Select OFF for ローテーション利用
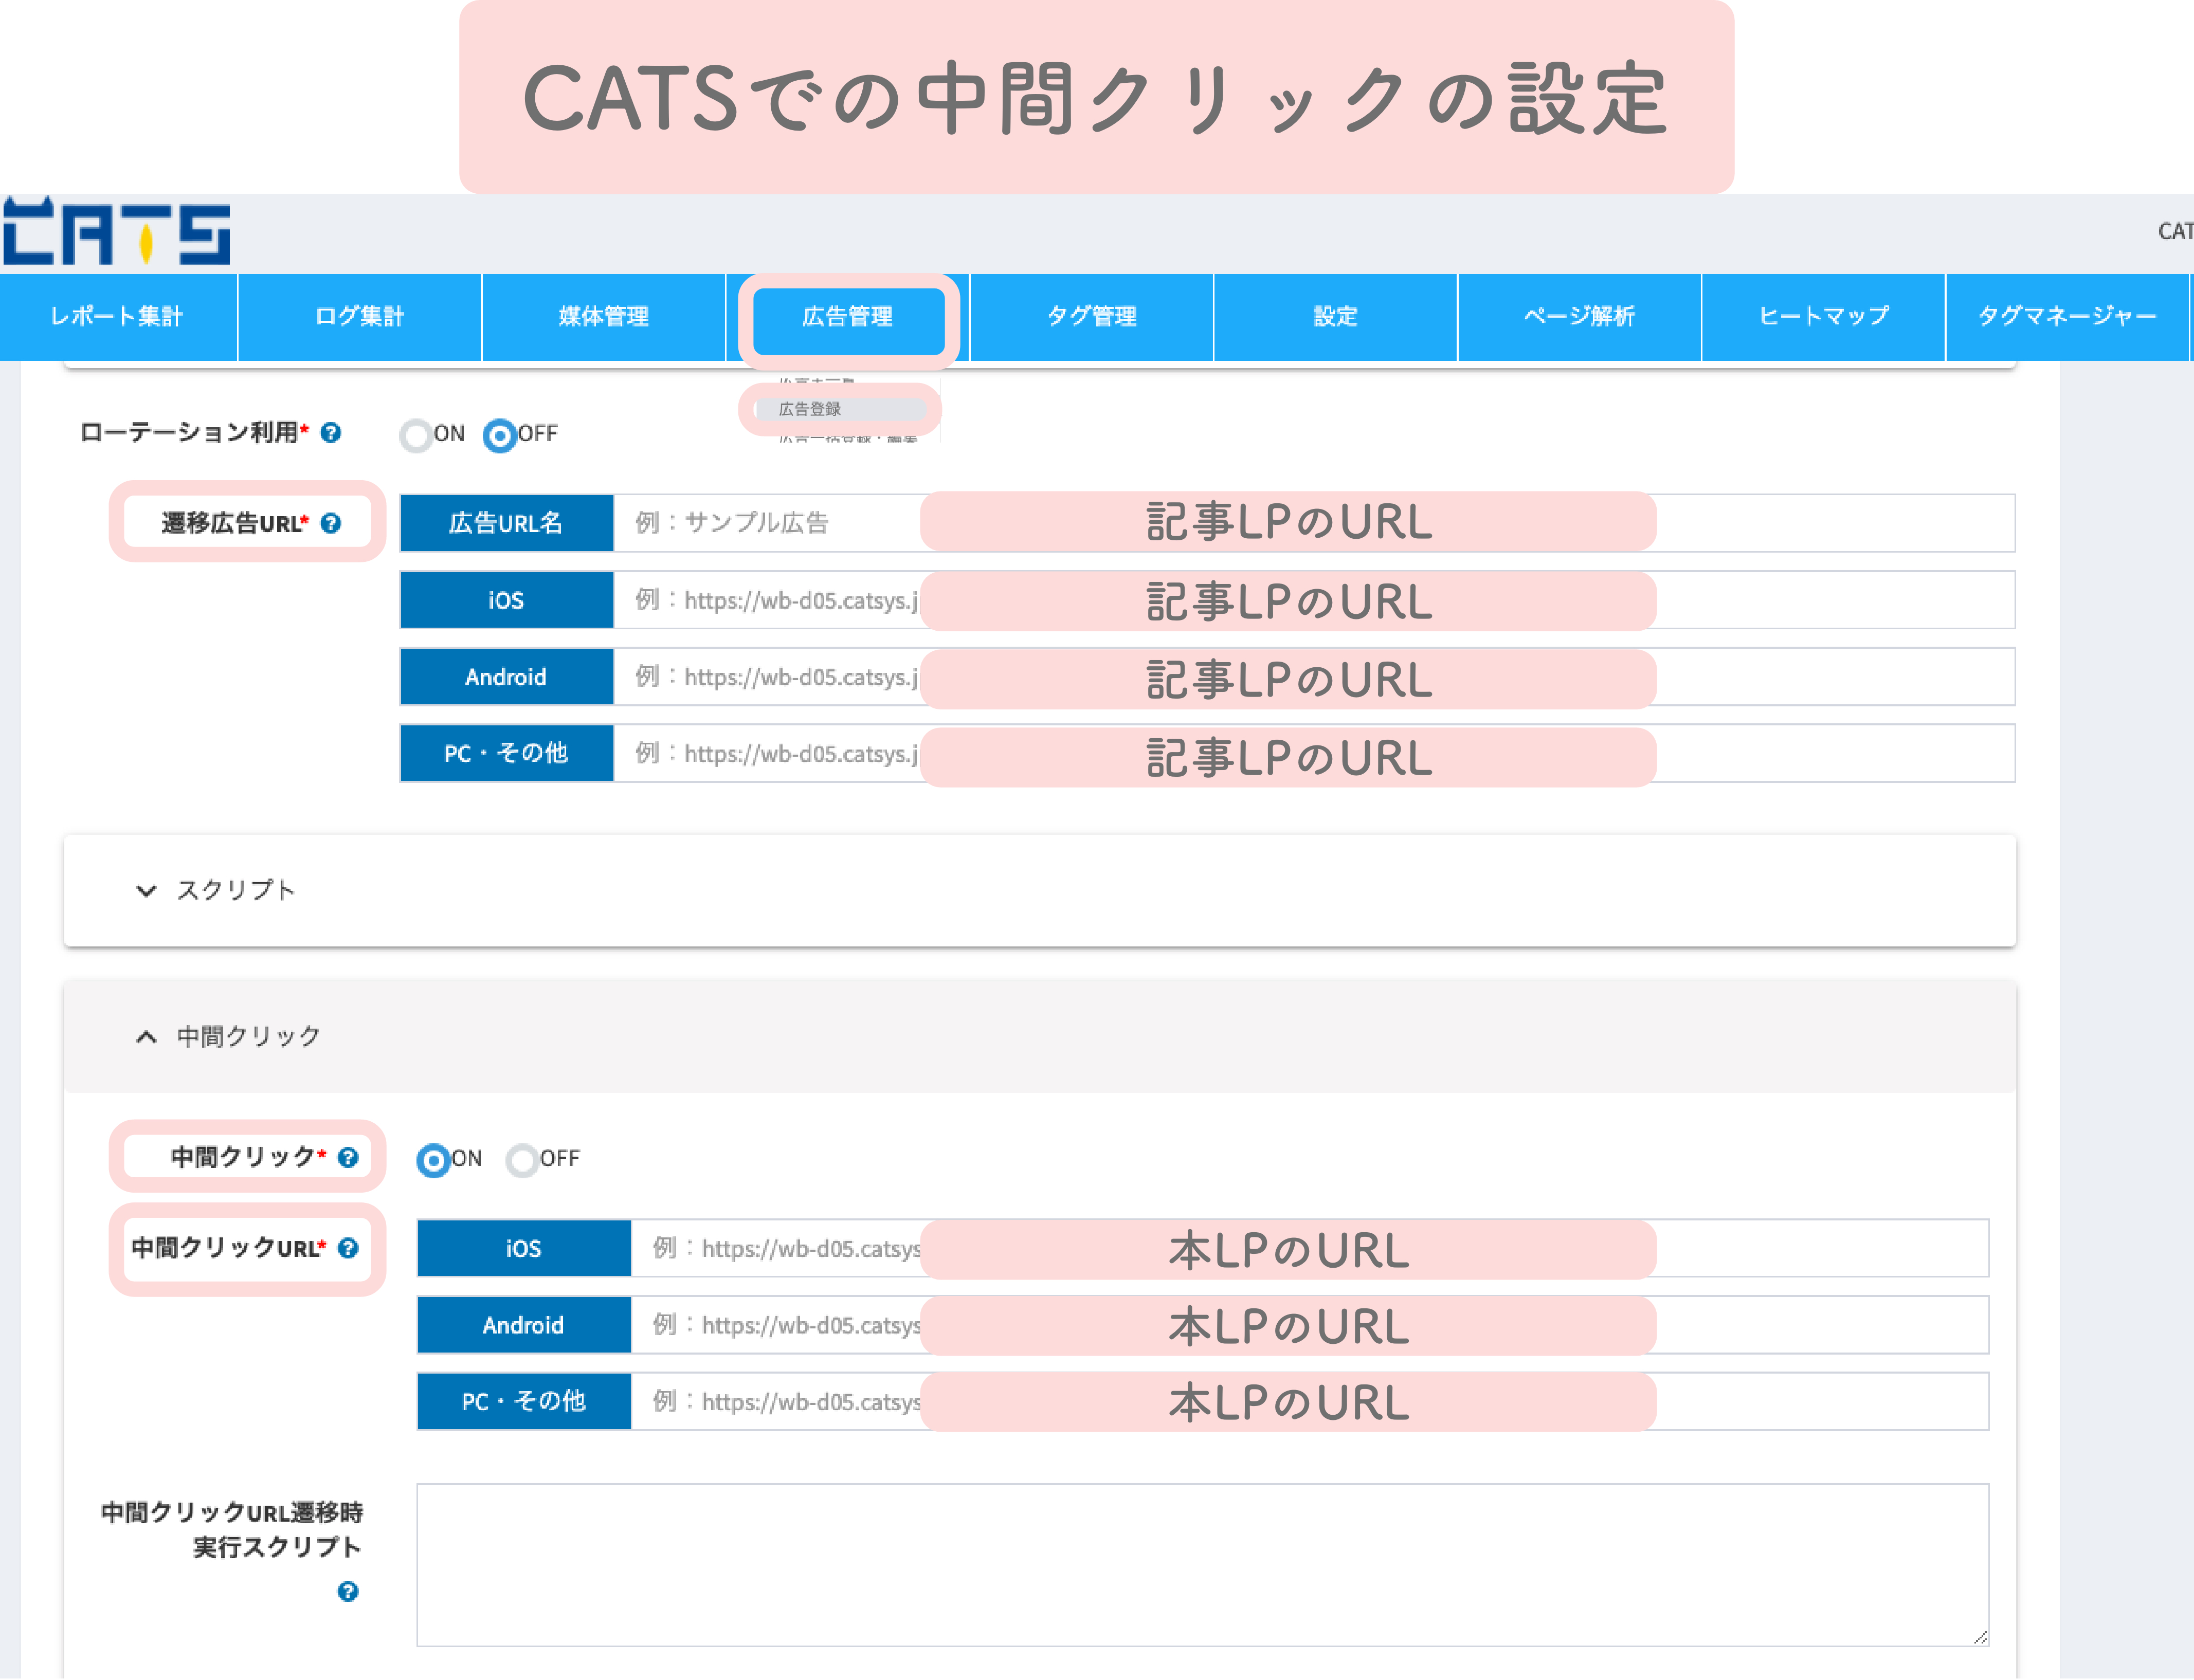The width and height of the screenshot is (2194, 1680). (500, 435)
